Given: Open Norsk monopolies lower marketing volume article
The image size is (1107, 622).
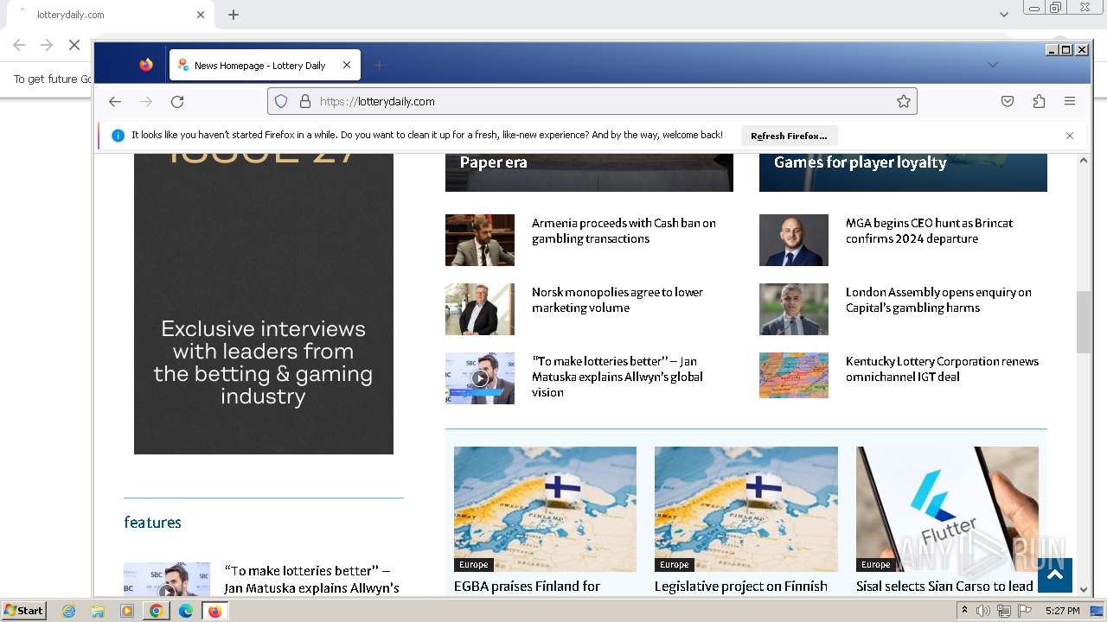Looking at the screenshot, I should click(617, 300).
